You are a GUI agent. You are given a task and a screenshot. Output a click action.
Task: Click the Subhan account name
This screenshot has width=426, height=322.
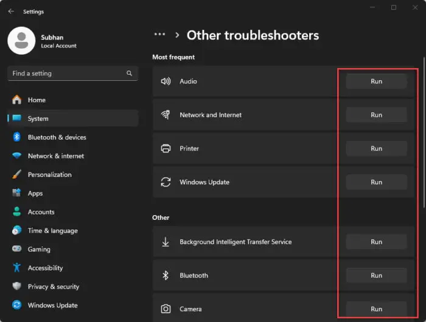(52, 37)
